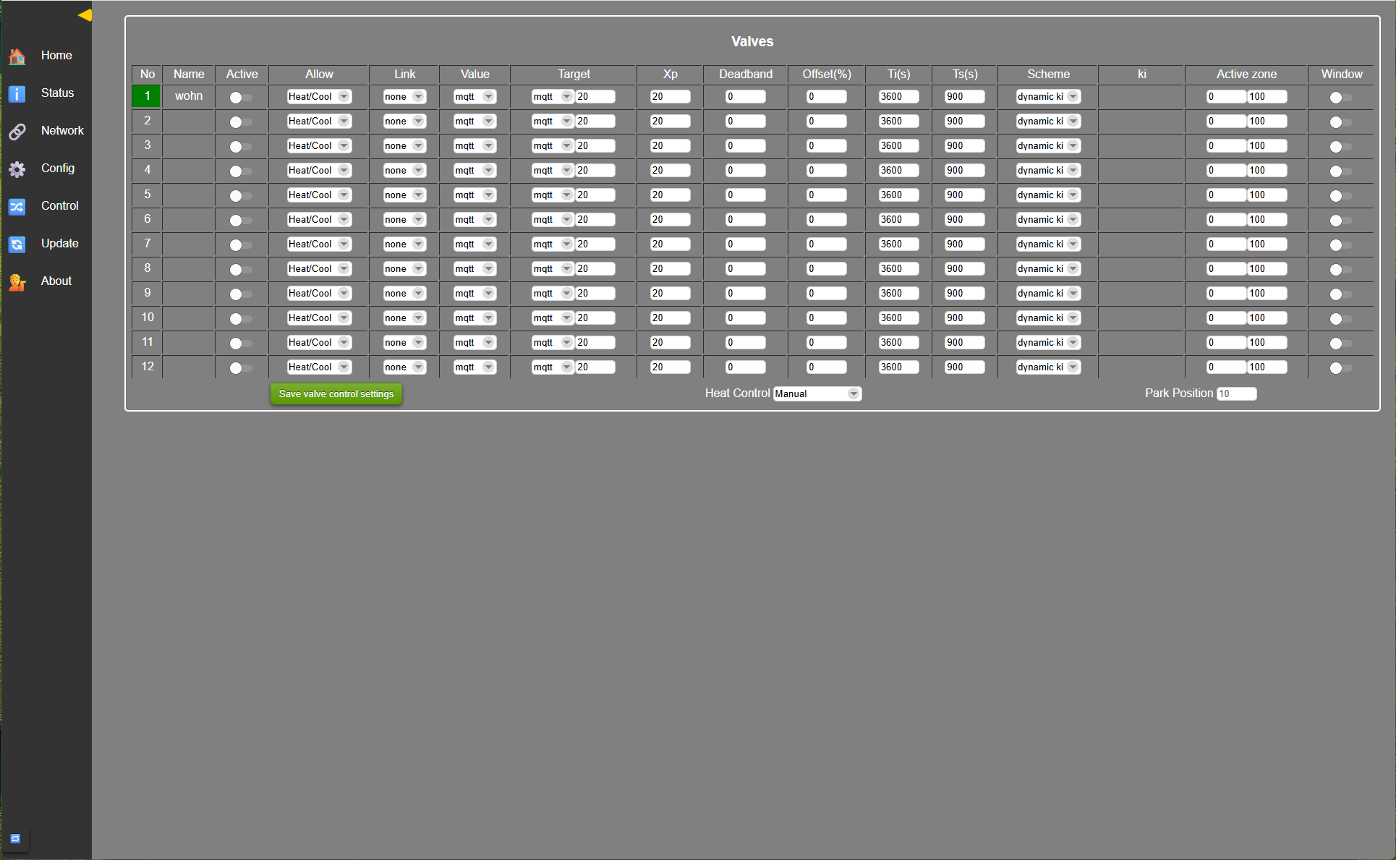Collapse sidebar with yellow arrow
Viewport: 1396px width, 860px height.
point(85,14)
